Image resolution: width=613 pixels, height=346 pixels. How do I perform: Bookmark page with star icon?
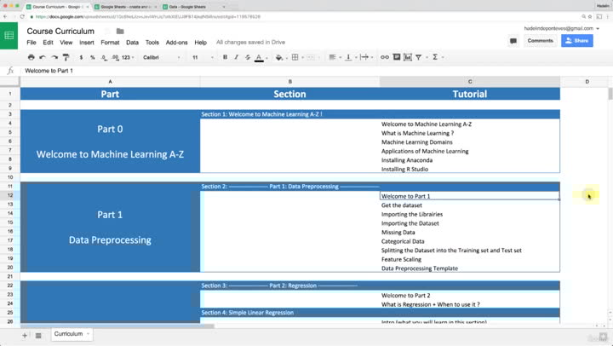click(590, 17)
